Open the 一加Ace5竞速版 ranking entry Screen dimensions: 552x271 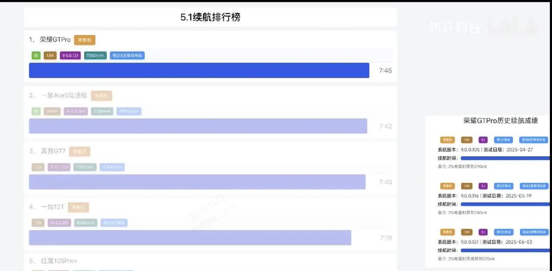click(64, 95)
